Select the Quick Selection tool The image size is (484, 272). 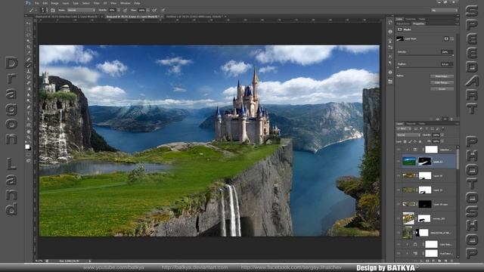29,41
